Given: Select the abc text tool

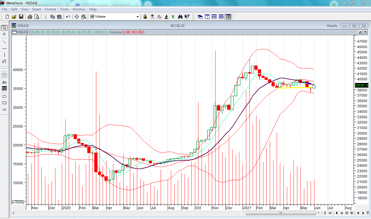Looking at the screenshot, I should point(4,82).
